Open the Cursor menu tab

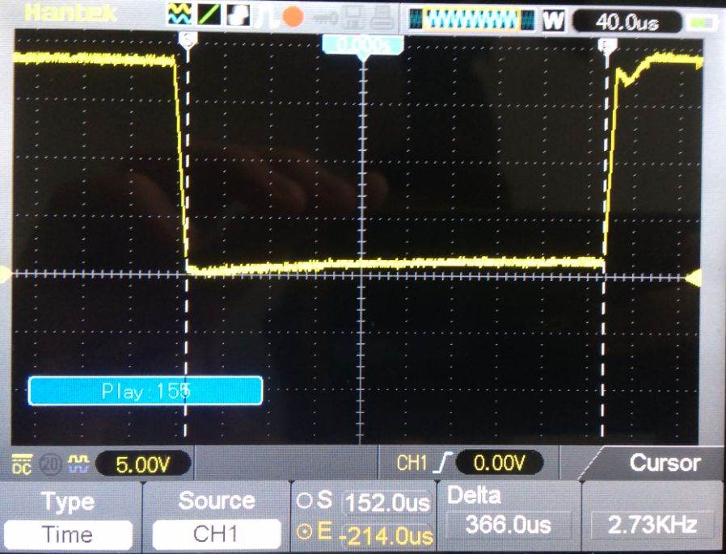[x=664, y=463]
